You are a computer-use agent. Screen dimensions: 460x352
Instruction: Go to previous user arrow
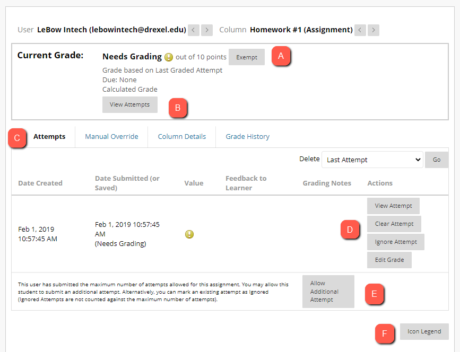(x=193, y=30)
